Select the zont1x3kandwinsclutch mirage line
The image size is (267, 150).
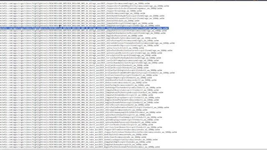[82, 63]
